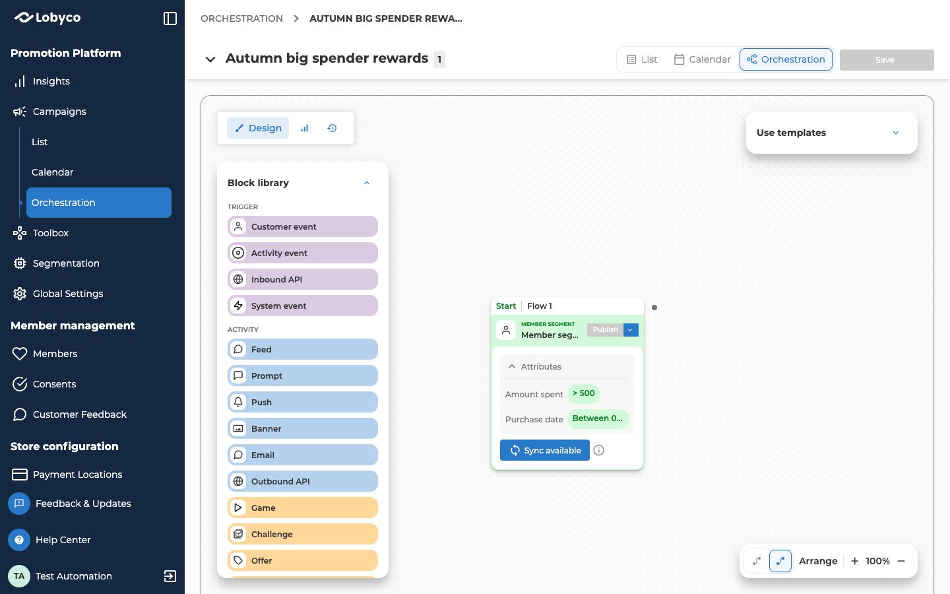Pick the Push activity block
The image size is (950, 594).
303,402
